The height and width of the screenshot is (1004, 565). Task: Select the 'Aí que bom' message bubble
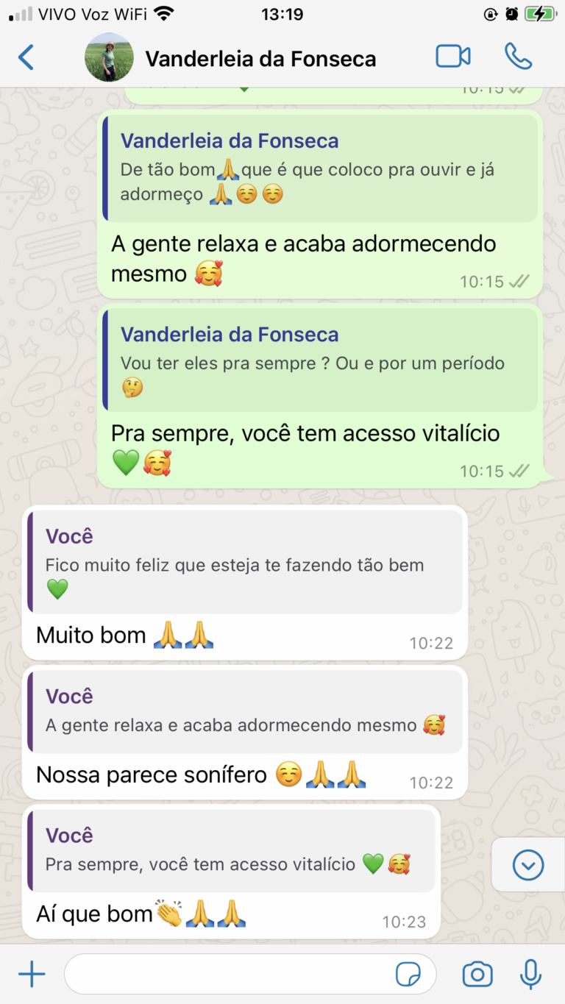coord(231,872)
